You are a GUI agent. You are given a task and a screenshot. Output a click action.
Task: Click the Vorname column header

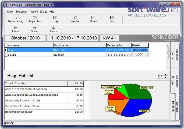coord(30,45)
